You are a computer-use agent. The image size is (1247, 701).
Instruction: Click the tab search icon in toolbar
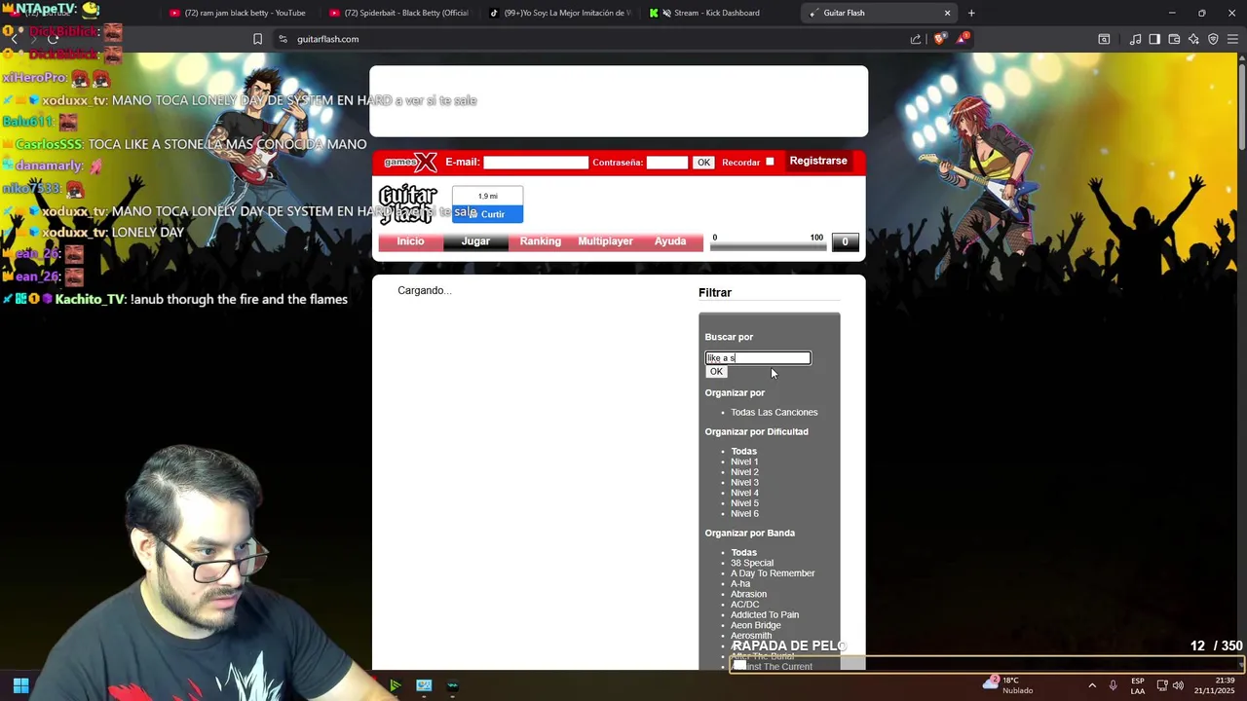pos(1104,39)
